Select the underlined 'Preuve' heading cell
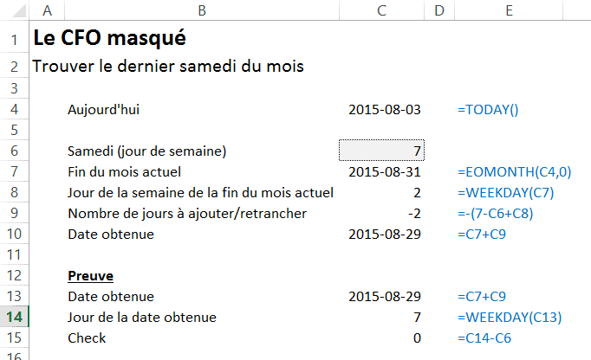Image resolution: width=591 pixels, height=360 pixels. point(90,275)
